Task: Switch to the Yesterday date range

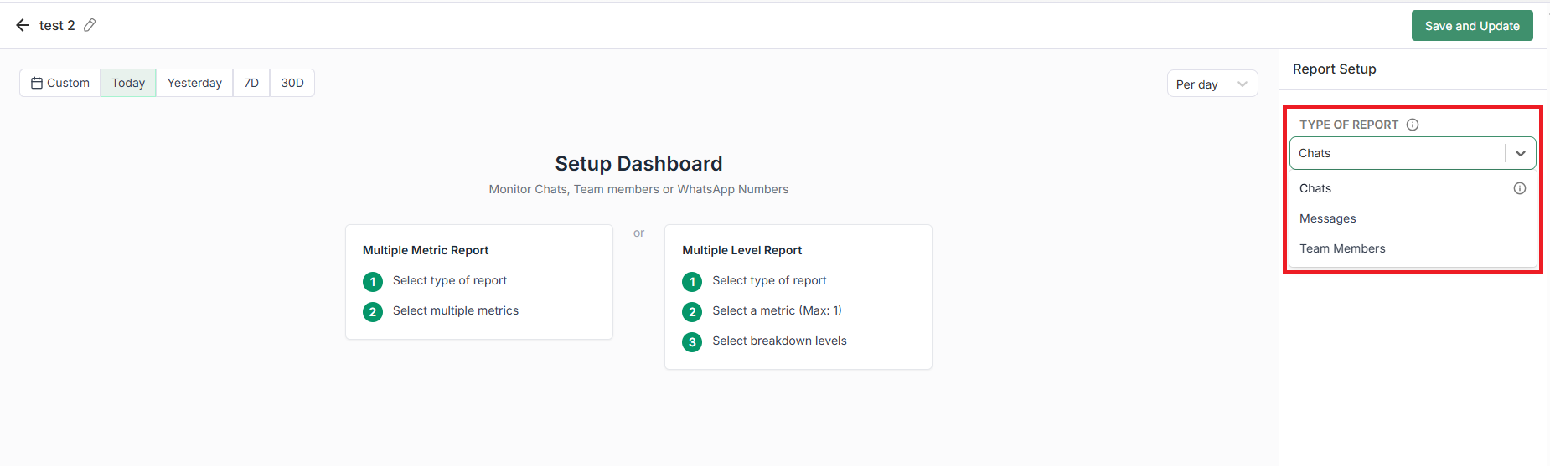Action: click(194, 83)
